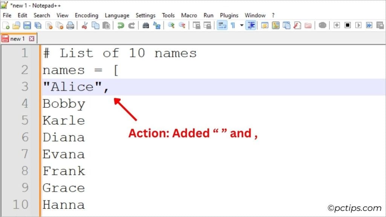
Task: Select the new 1 document tab
Action: pyautogui.click(x=17, y=38)
